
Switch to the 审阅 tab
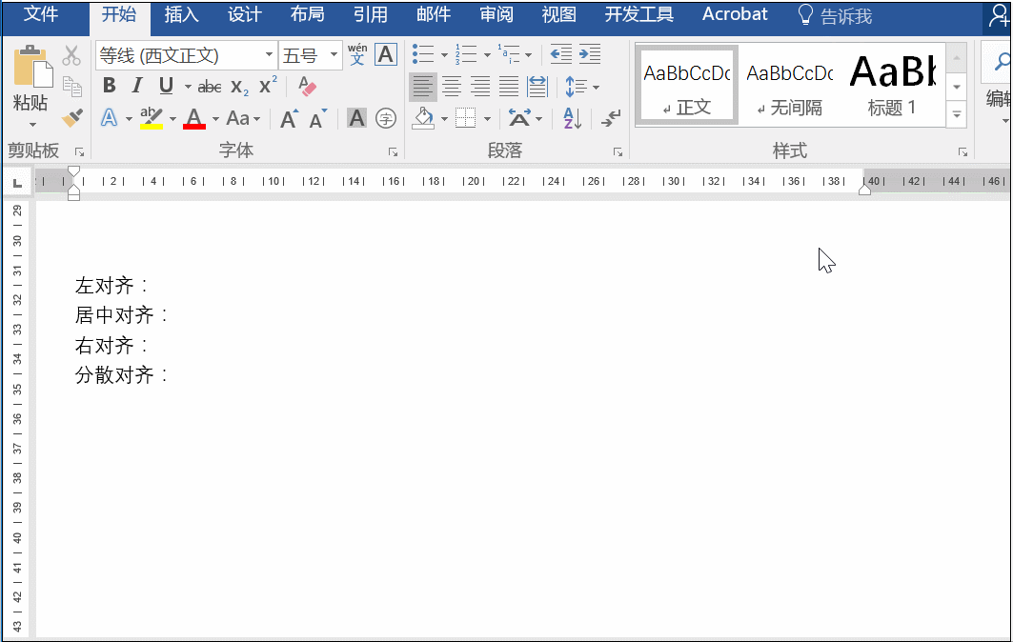pos(496,15)
